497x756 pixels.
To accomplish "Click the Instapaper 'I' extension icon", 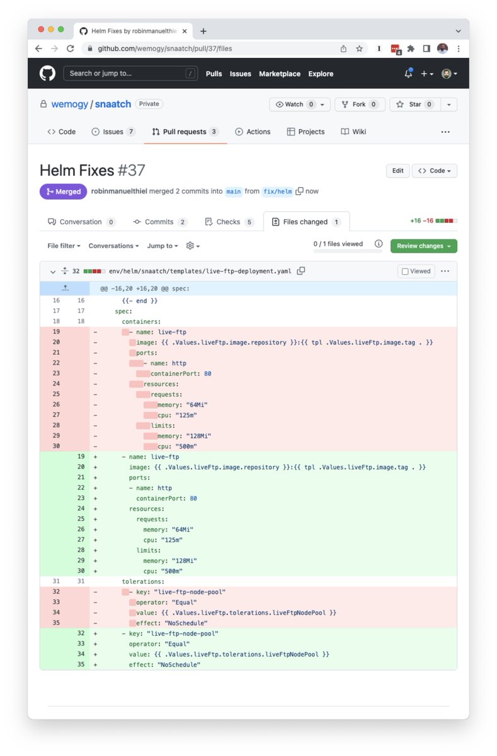I will pyautogui.click(x=379, y=49).
